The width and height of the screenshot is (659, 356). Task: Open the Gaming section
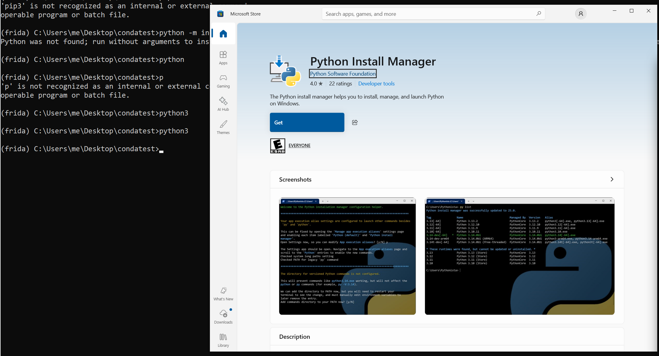tap(223, 81)
